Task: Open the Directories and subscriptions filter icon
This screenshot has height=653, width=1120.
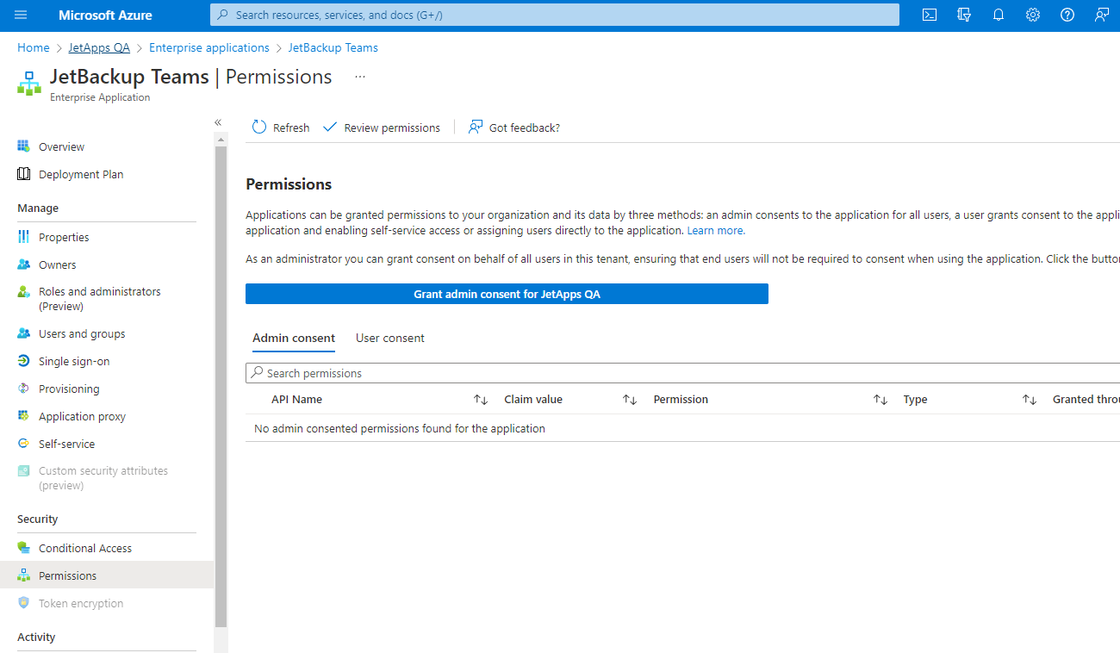Action: [964, 15]
